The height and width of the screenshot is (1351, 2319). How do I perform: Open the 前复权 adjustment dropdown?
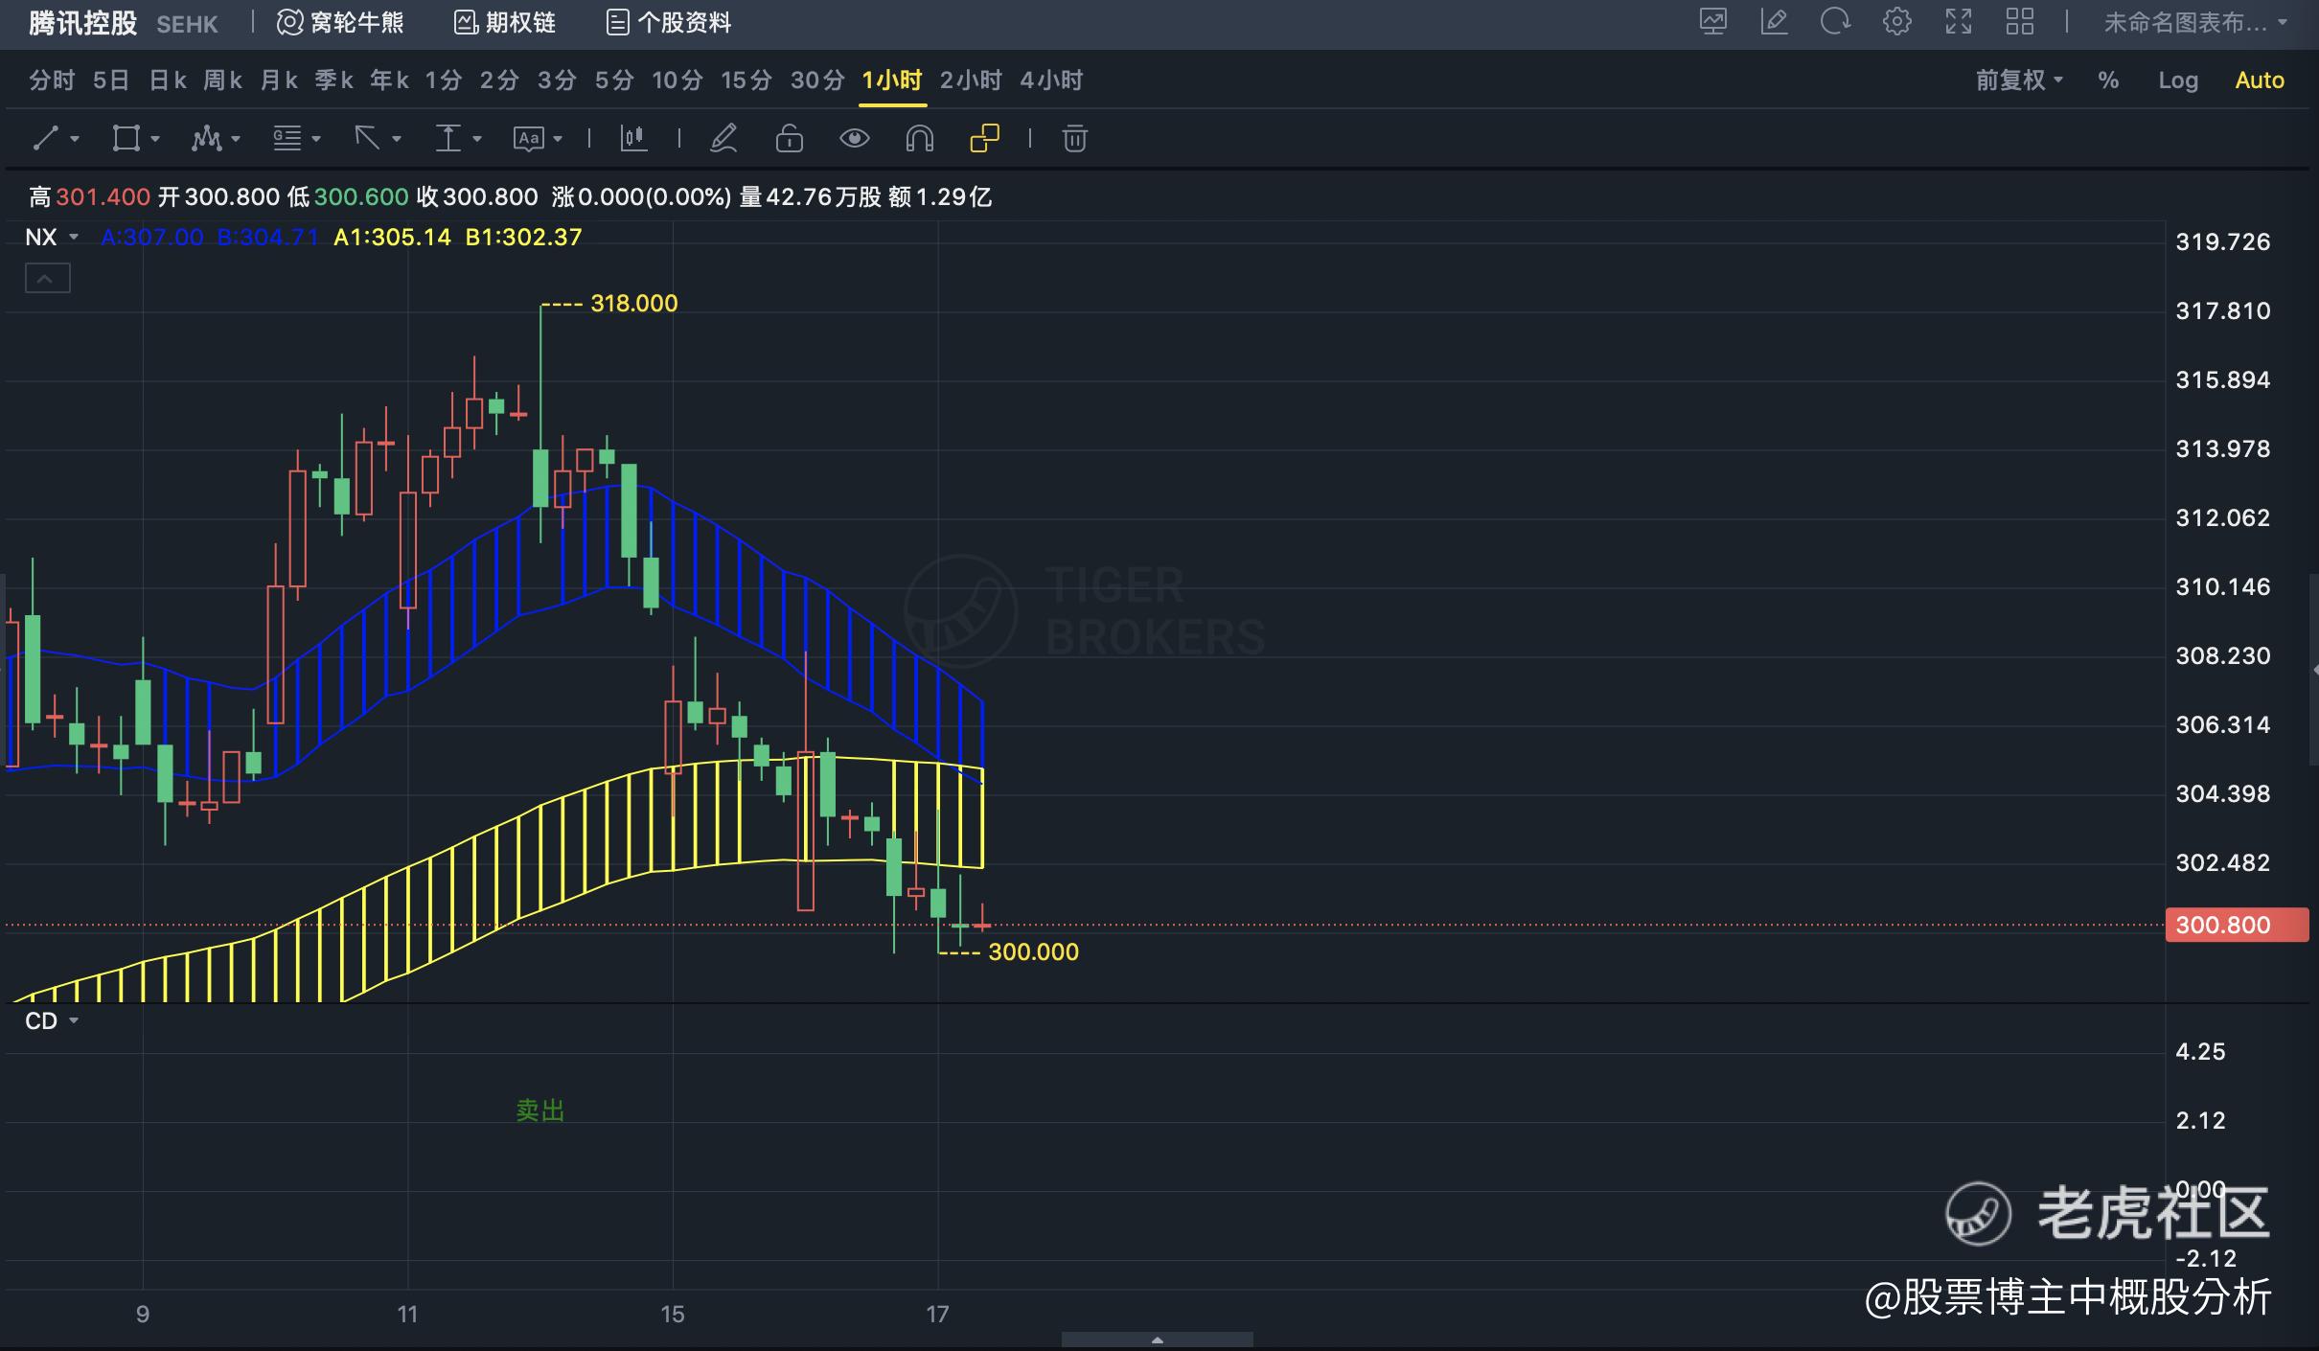pos(2019,80)
